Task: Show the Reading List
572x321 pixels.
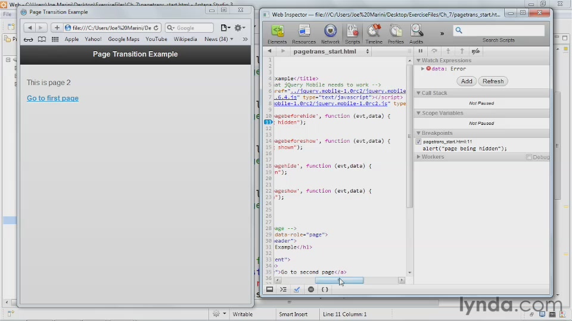Action: [28, 39]
